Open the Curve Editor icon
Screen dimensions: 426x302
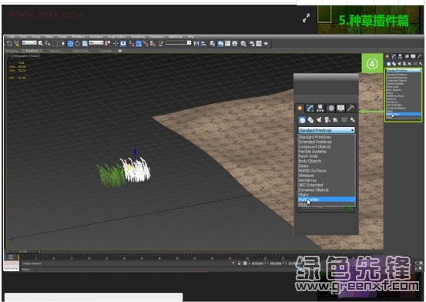[x=228, y=43]
